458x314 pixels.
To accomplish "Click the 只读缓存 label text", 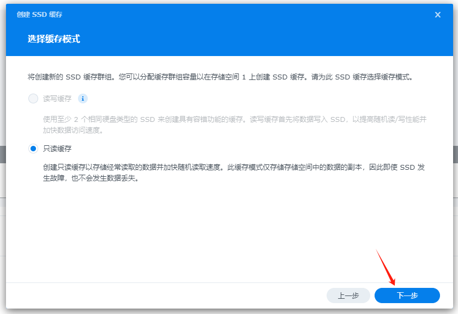I will (x=57, y=149).
